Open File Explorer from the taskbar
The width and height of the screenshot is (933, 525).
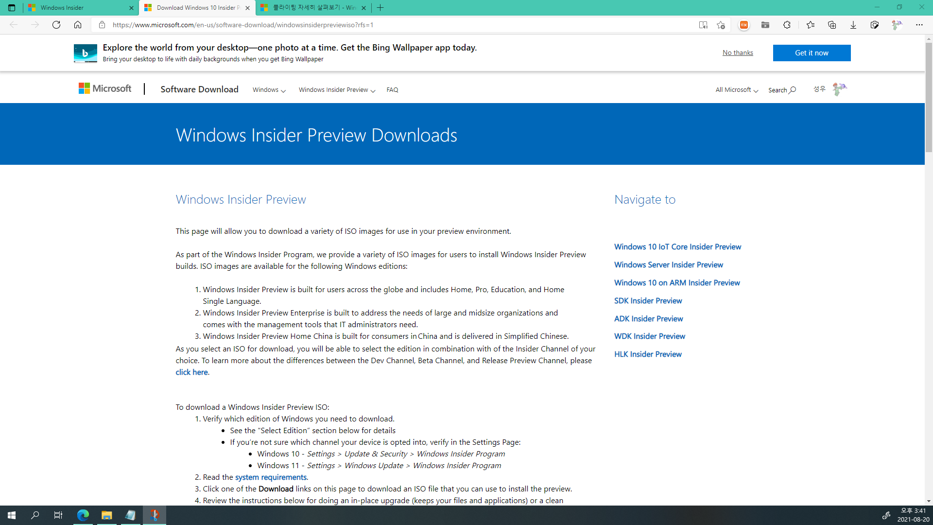[x=106, y=515]
